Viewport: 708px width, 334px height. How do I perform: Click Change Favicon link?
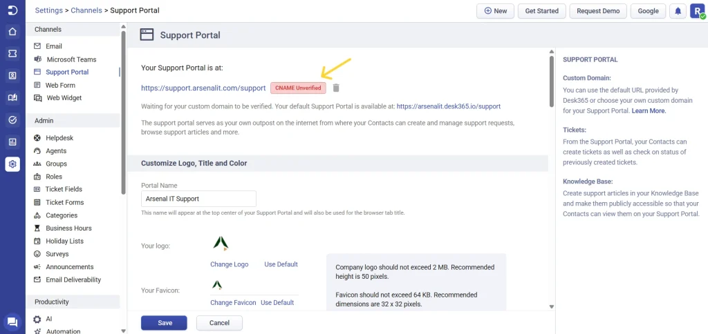click(x=233, y=302)
